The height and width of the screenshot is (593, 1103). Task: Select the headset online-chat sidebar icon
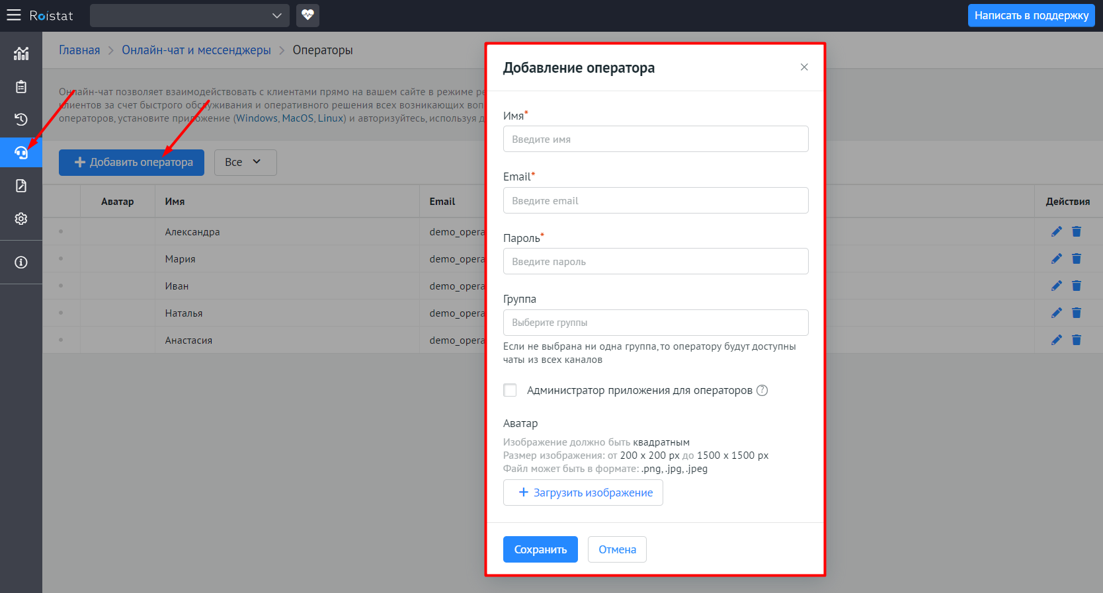[x=21, y=153]
